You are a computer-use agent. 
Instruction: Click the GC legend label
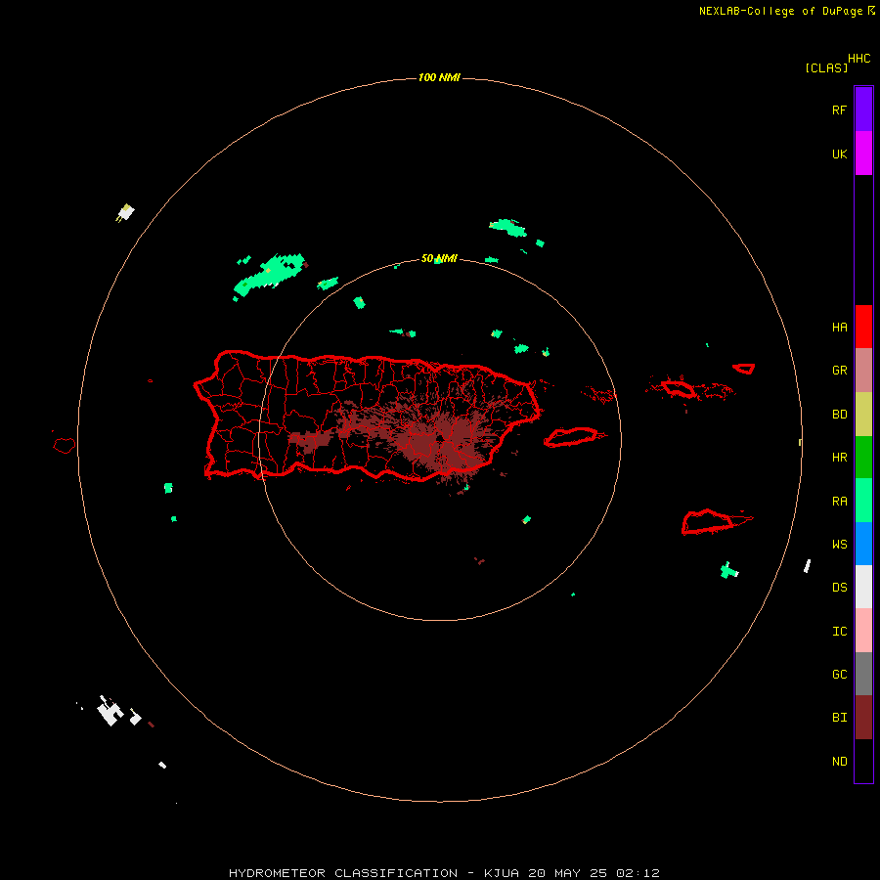839,674
